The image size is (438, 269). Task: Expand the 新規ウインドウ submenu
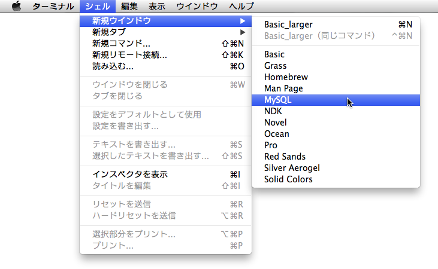(165, 21)
